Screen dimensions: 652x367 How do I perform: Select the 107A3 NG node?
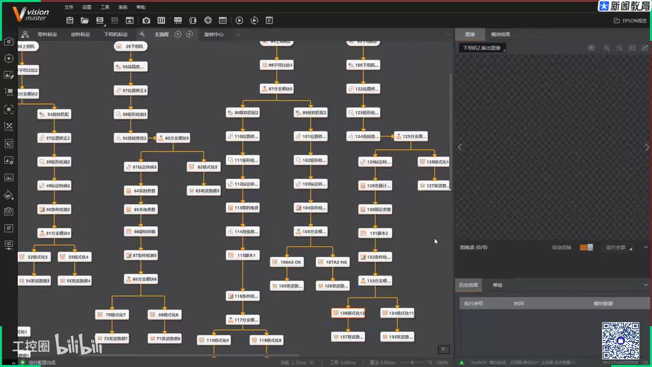pos(333,262)
